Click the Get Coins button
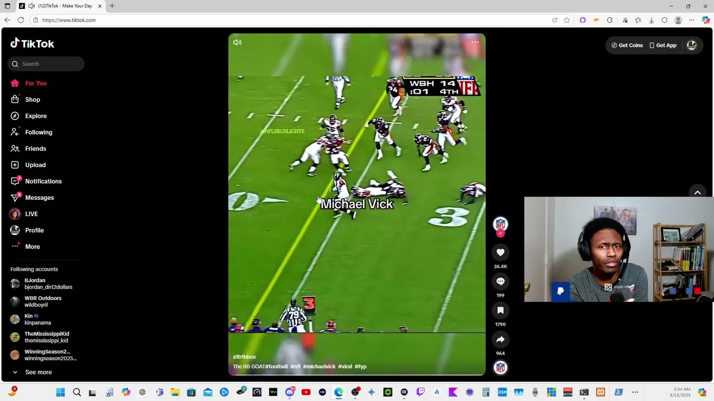Viewport: 714px width, 401px height. pos(627,45)
